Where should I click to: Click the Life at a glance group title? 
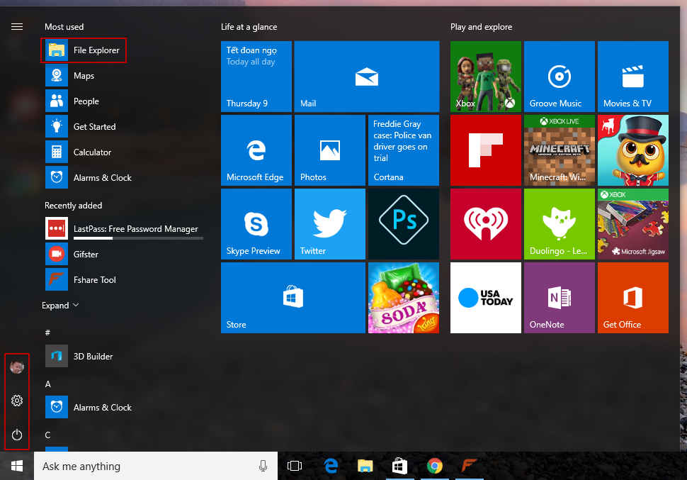[249, 27]
